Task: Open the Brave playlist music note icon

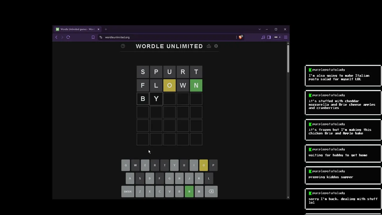Action: [x=263, y=37]
